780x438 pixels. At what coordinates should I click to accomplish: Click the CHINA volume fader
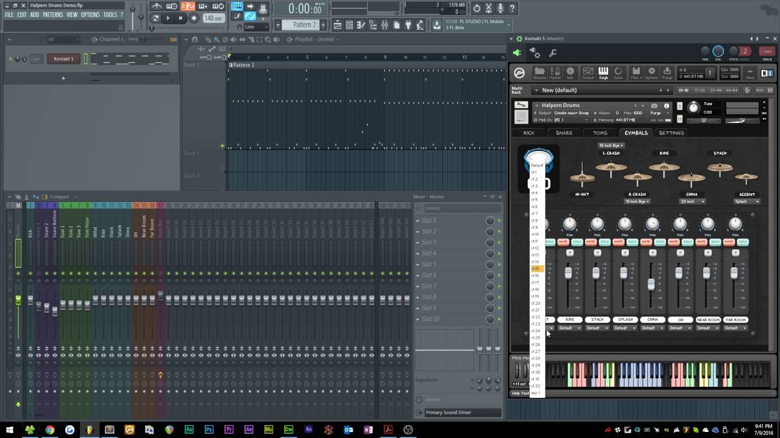pos(651,284)
